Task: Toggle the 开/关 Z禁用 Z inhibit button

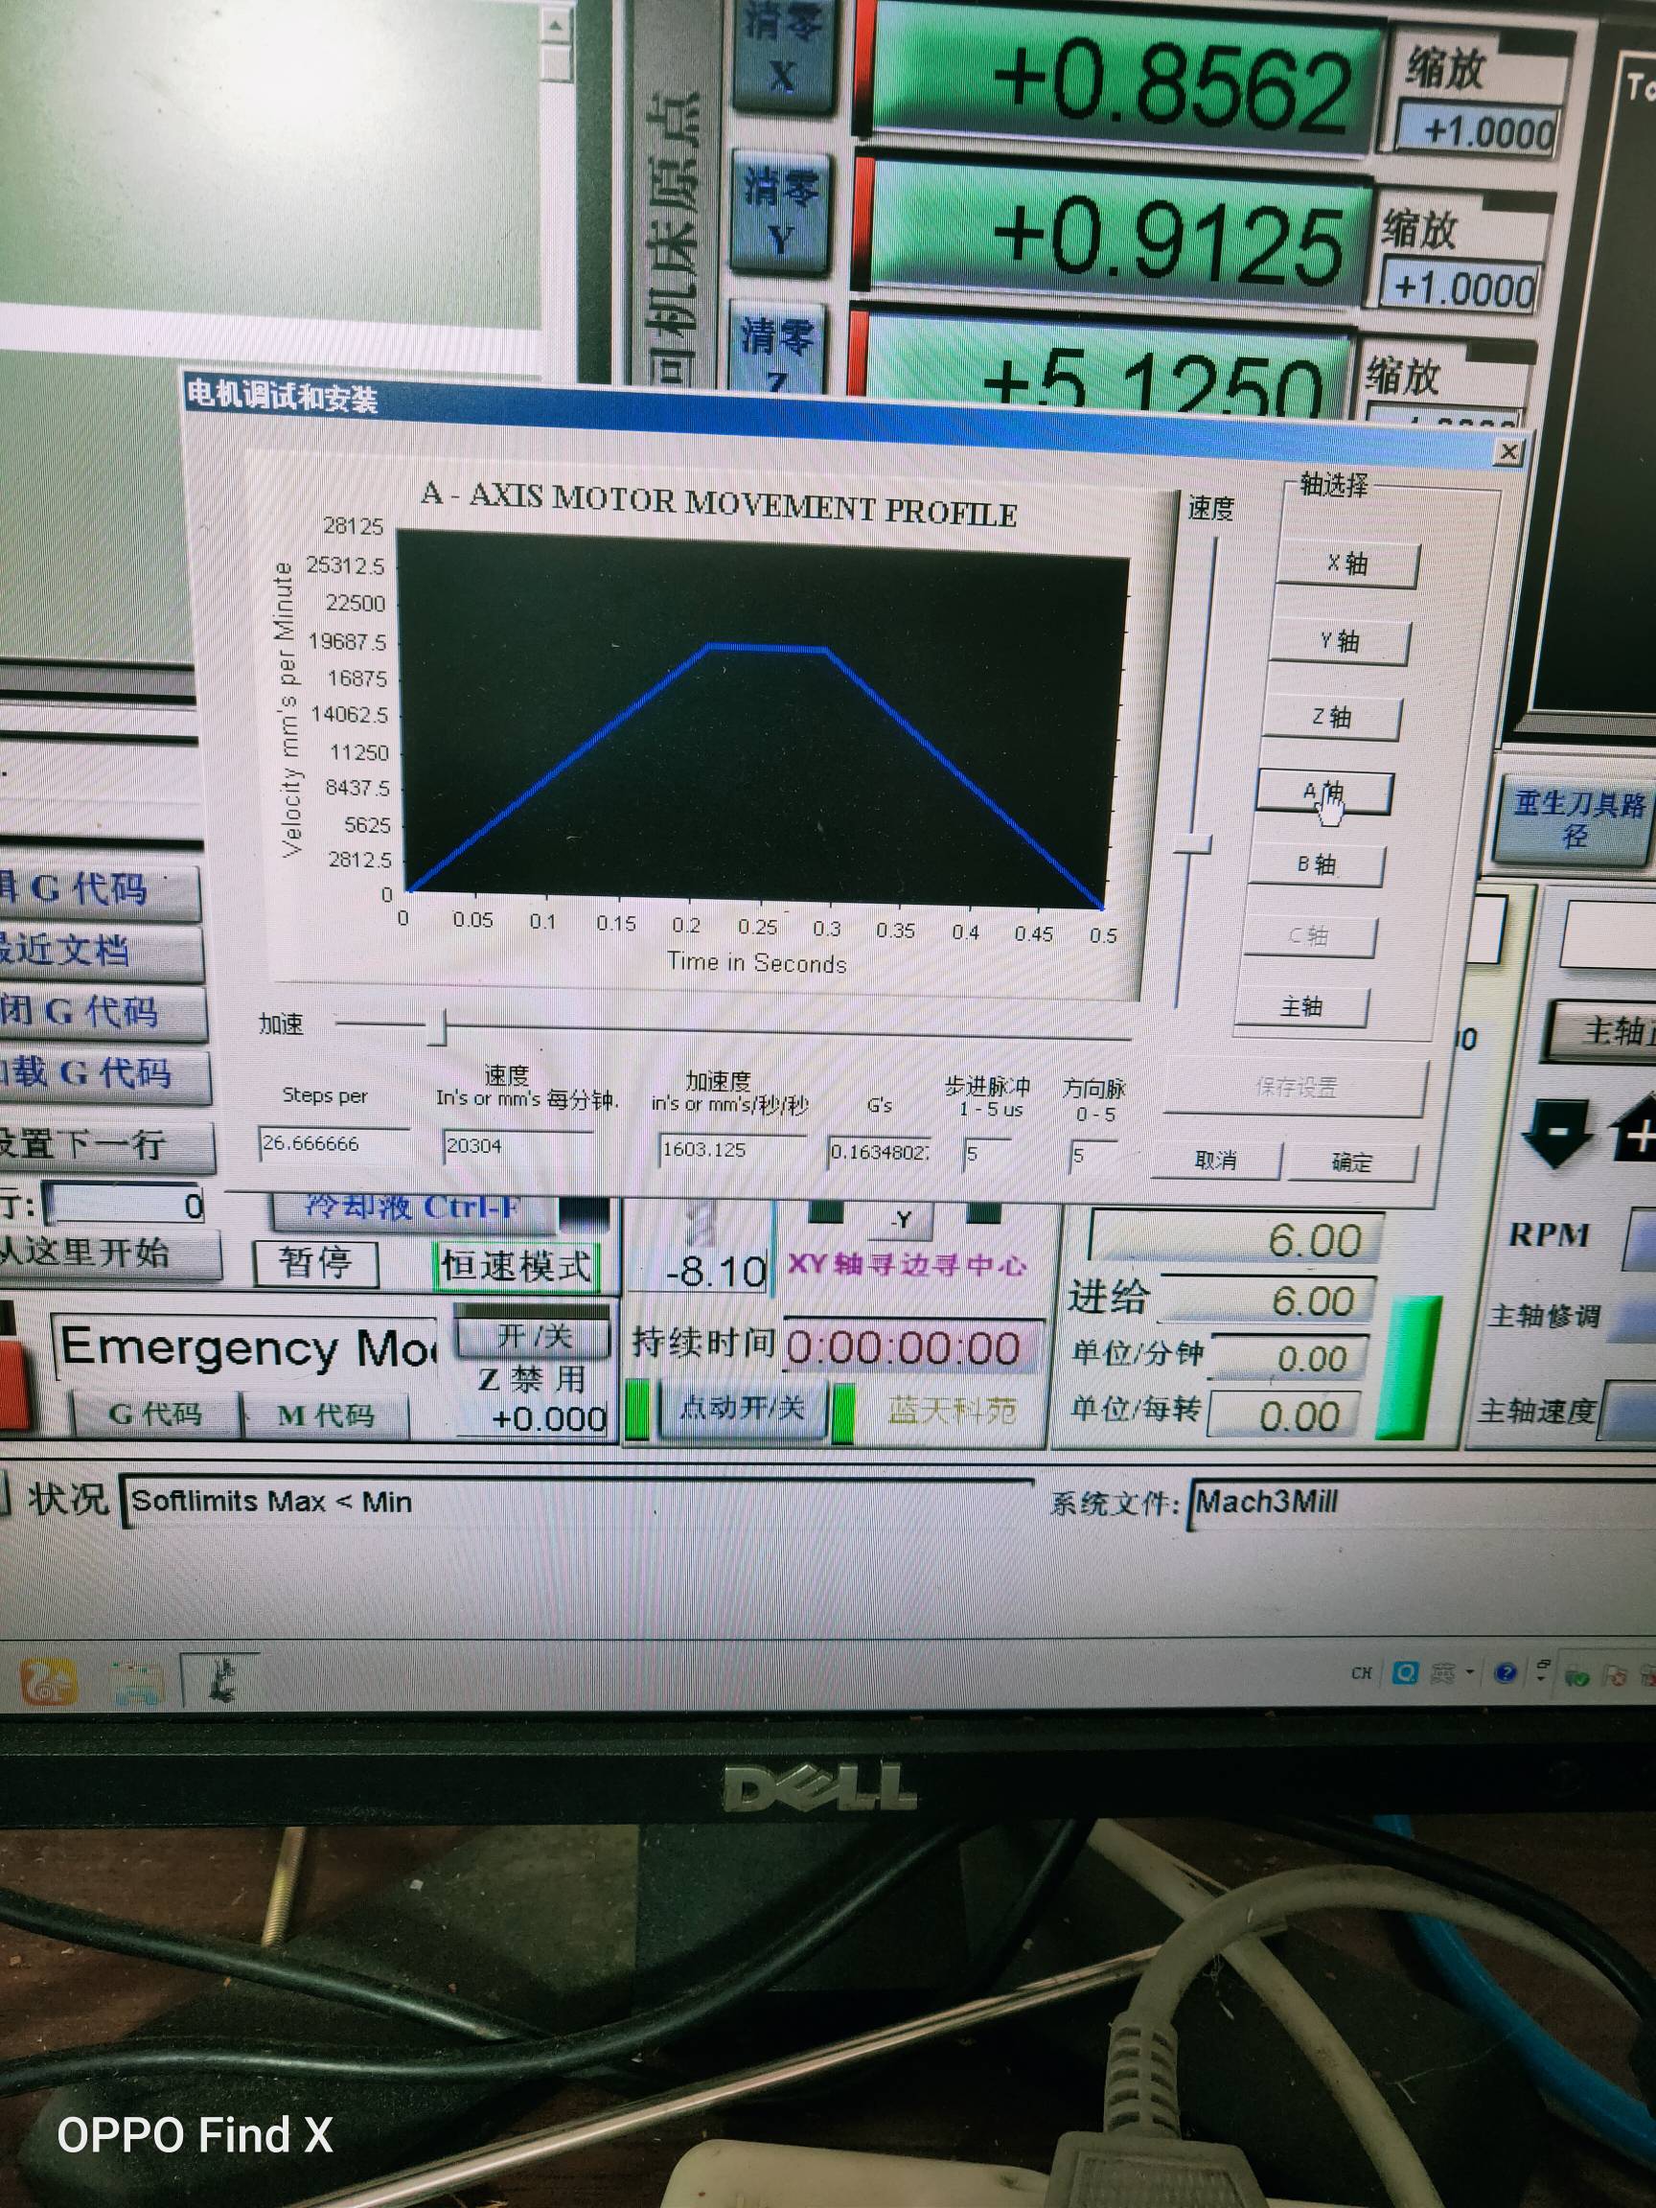Action: [532, 1337]
